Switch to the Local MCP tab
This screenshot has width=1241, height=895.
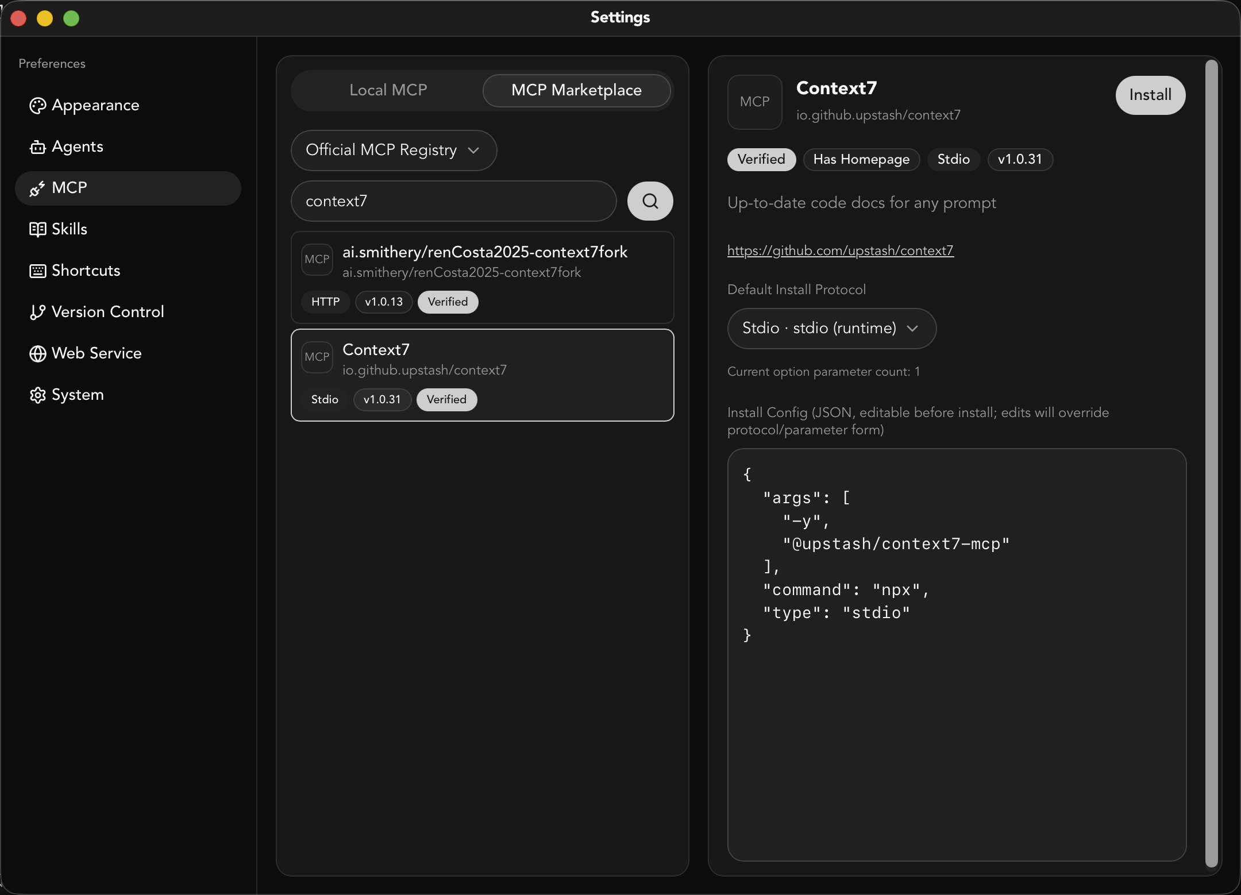tap(388, 90)
